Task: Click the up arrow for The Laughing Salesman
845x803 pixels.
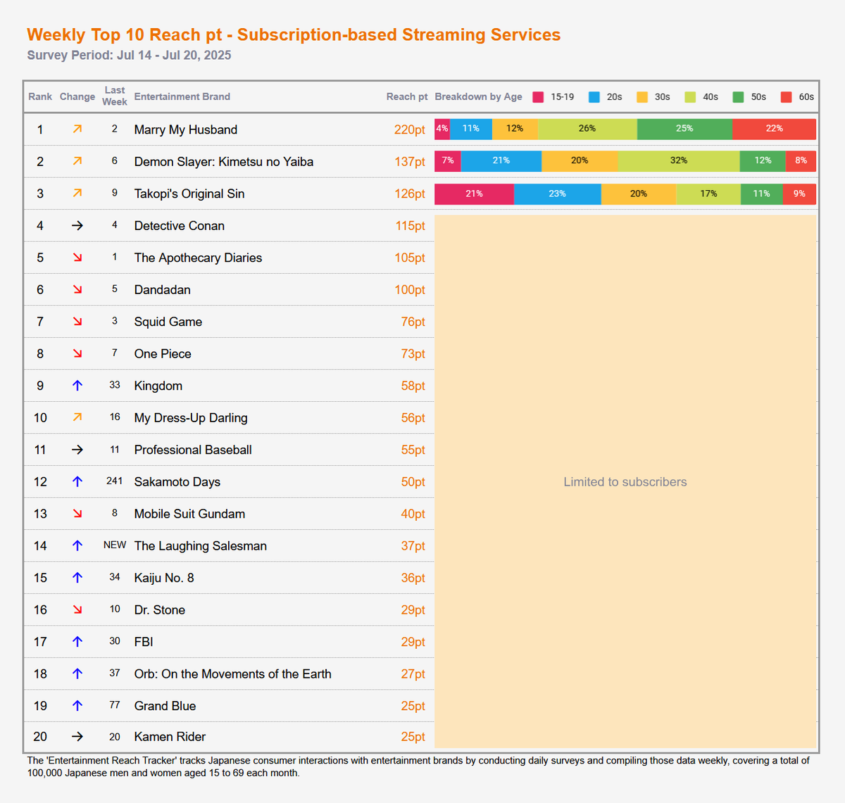Action: click(x=77, y=545)
